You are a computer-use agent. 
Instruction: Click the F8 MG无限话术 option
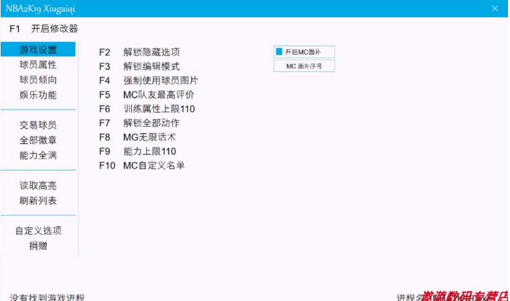pos(138,137)
